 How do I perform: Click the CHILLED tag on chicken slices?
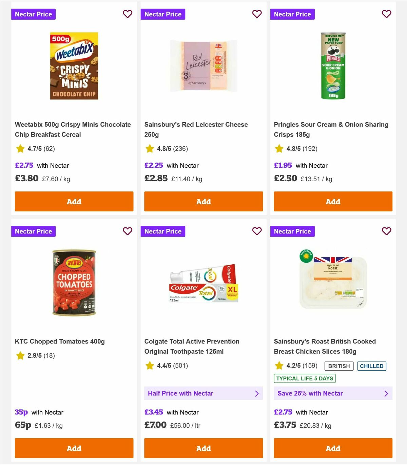coord(372,366)
